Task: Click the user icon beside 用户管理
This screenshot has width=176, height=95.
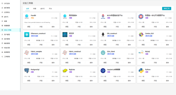Action: click(2, 34)
